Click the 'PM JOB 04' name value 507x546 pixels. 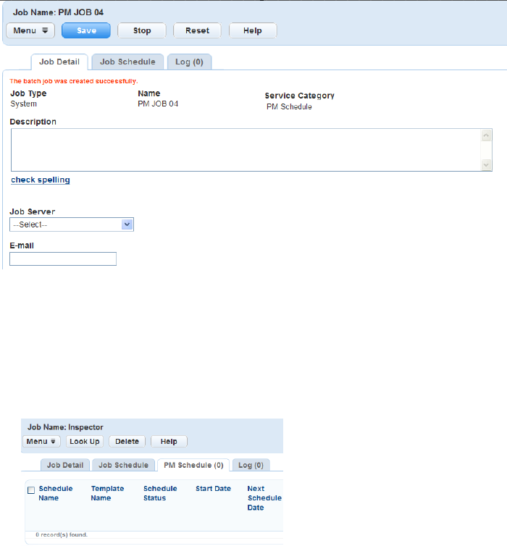158,104
